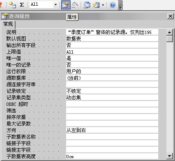Screen dimensions: 175x161
Task: Click the empty 筛选 field
Action: (x=112, y=111)
